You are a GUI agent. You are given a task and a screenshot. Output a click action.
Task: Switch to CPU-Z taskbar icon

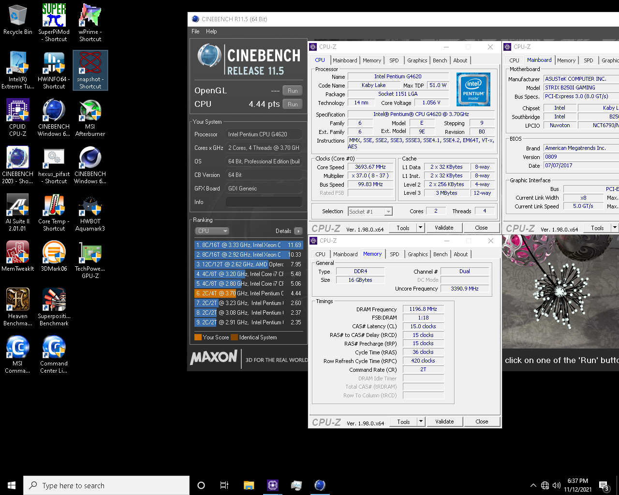coord(273,485)
